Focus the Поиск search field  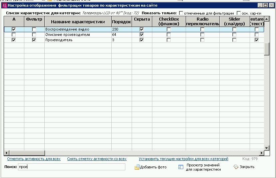(x=72, y=167)
